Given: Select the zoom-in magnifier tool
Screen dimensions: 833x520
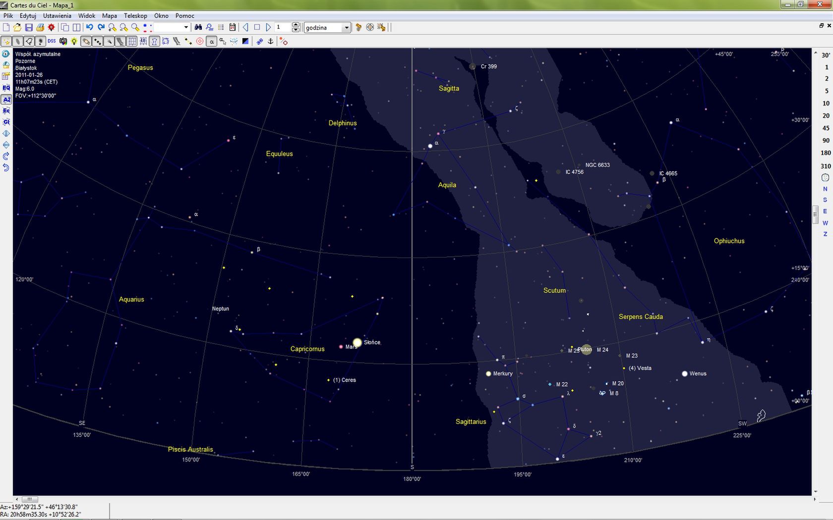Looking at the screenshot, I should 112,27.
